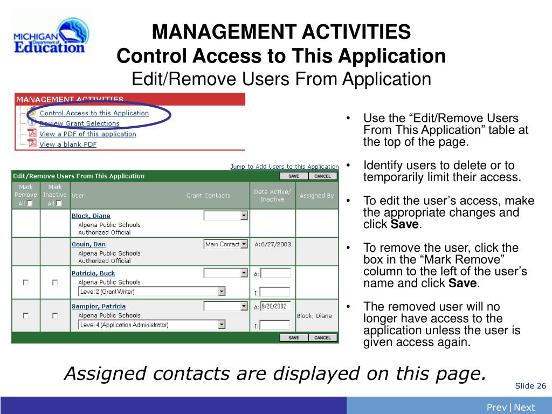Open Grant Contacts dropdown for Patricia, Buck
The width and height of the screenshot is (552, 414).
tap(226, 273)
